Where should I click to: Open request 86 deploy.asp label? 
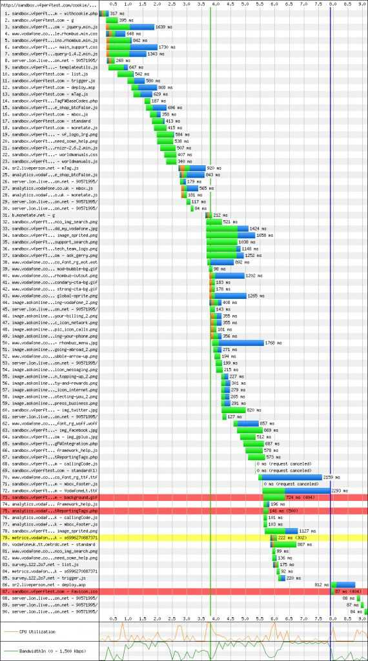click(49, 585)
